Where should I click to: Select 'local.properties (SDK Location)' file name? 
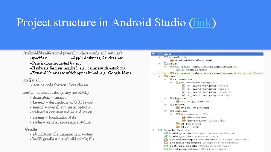coord(198,149)
